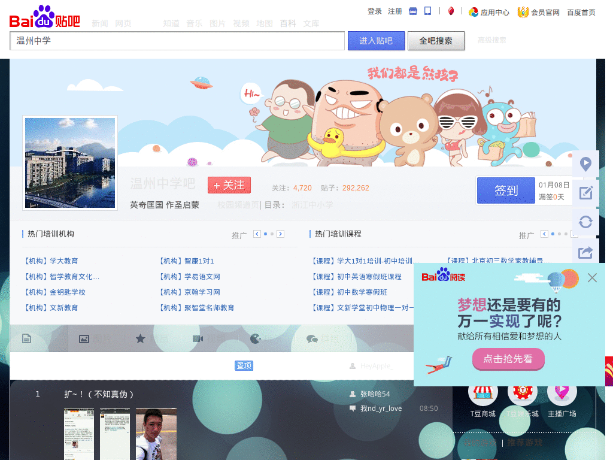Open the mobile tablet icon in header
The height and width of the screenshot is (460, 613).
pyautogui.click(x=427, y=11)
